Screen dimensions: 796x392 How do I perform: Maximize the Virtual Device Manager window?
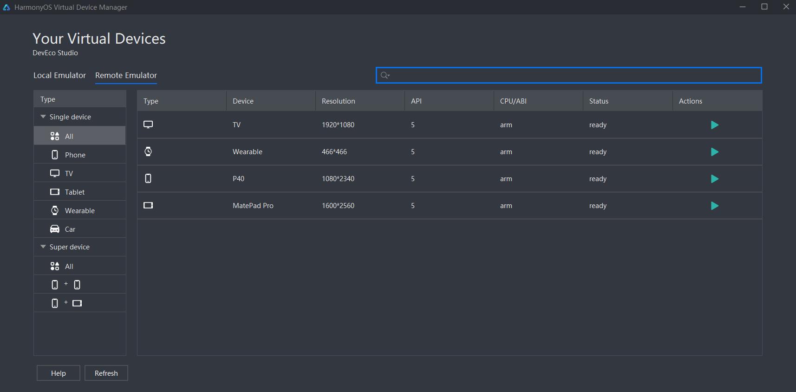tap(764, 7)
